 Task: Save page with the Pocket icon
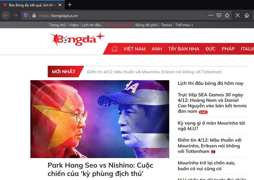tap(219, 15)
